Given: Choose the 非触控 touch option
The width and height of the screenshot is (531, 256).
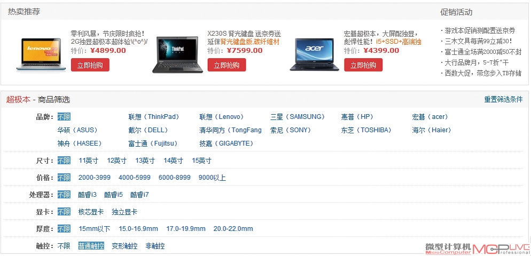Looking at the screenshot, I should click(x=155, y=246).
